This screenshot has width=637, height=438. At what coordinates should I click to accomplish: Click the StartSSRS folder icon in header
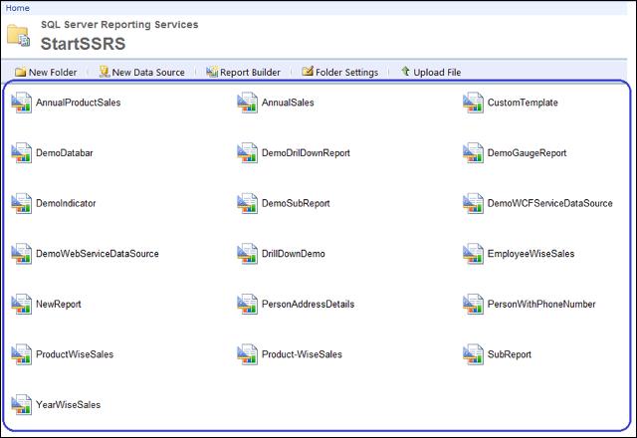point(19,36)
